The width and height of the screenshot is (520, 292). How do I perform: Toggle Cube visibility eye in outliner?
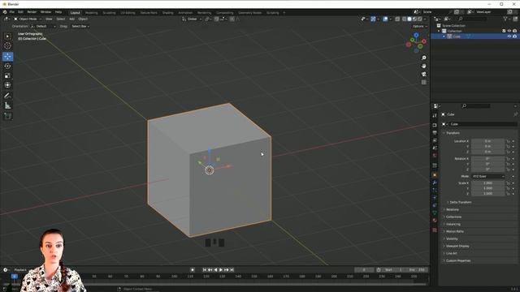point(509,36)
